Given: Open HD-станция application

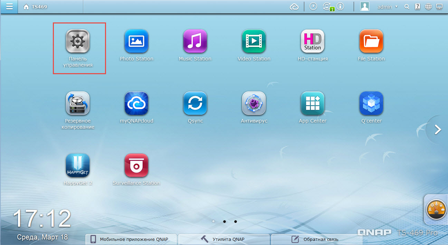Looking at the screenshot, I should (x=313, y=42).
